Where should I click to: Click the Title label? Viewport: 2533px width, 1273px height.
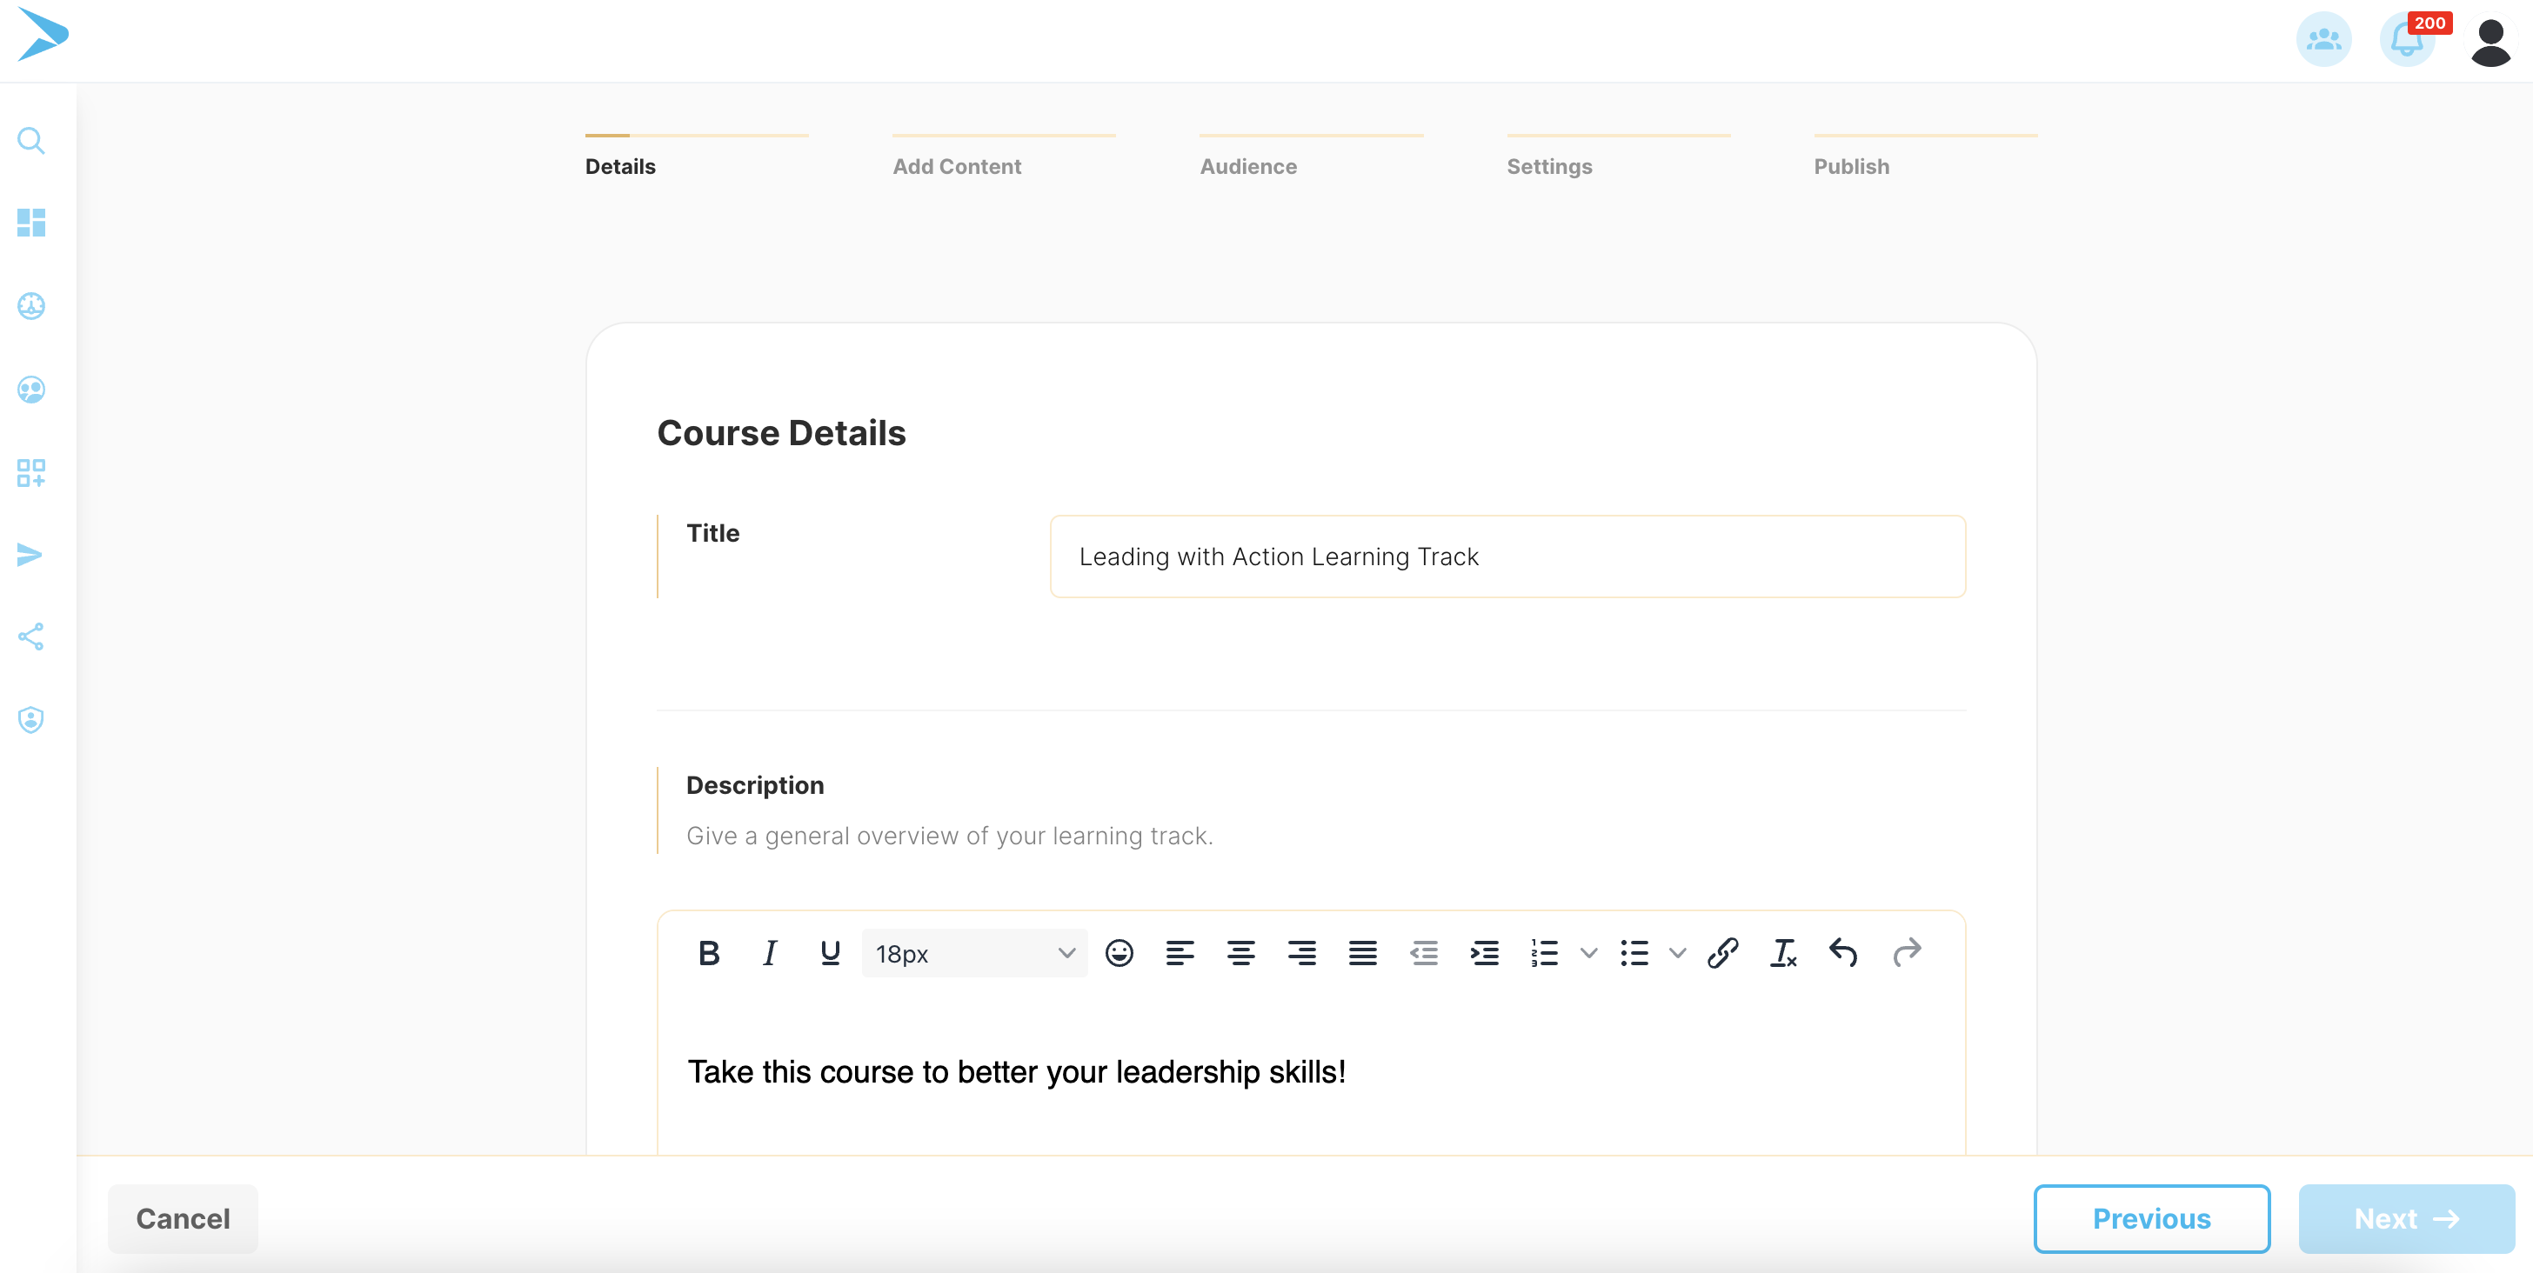point(713,533)
